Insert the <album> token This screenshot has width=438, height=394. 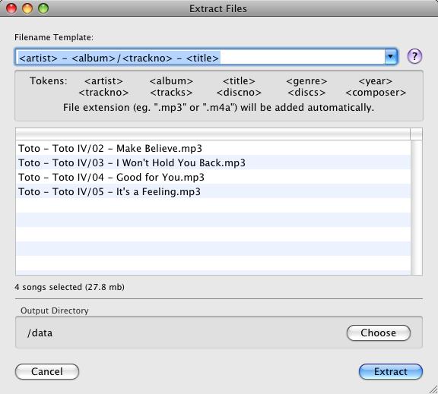(171, 81)
